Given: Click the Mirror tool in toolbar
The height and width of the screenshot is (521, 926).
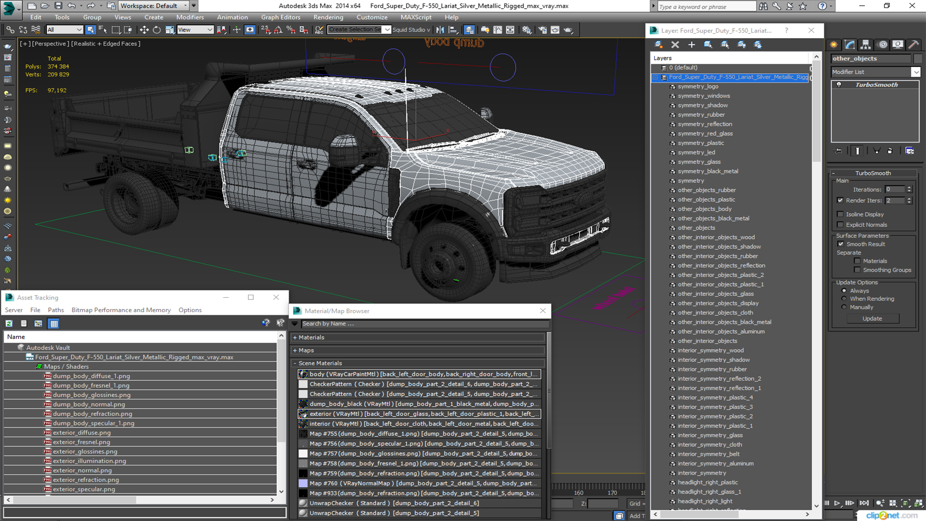Looking at the screenshot, I should tap(440, 30).
